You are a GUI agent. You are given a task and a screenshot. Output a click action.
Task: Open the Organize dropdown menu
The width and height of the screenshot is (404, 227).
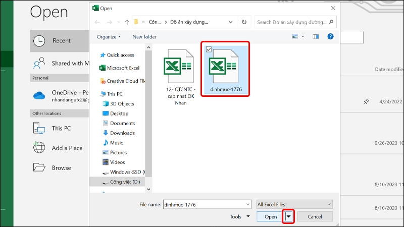click(109, 37)
